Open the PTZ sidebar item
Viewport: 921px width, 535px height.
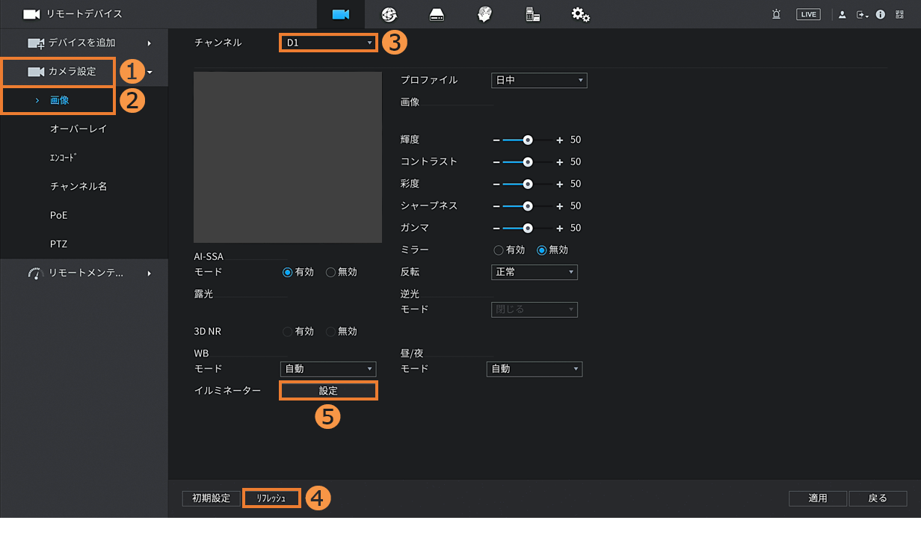pyautogui.click(x=59, y=244)
